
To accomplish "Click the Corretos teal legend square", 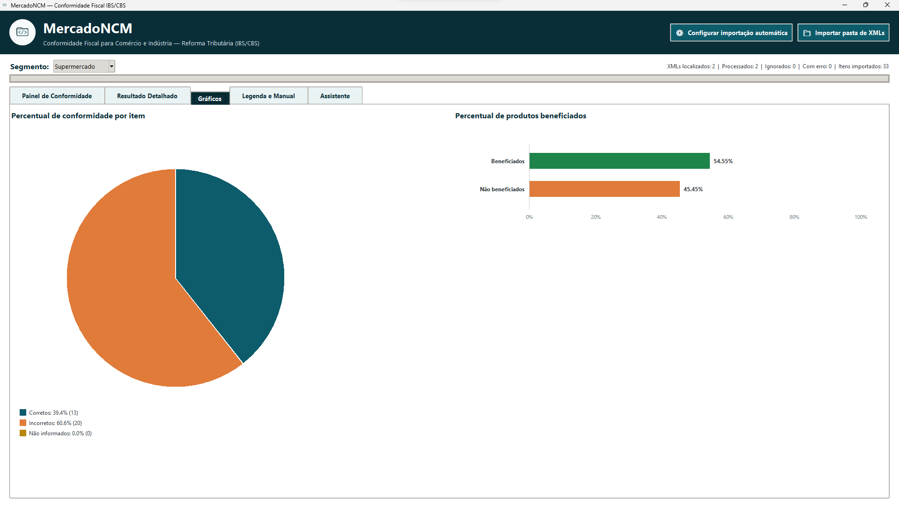I will [x=23, y=412].
